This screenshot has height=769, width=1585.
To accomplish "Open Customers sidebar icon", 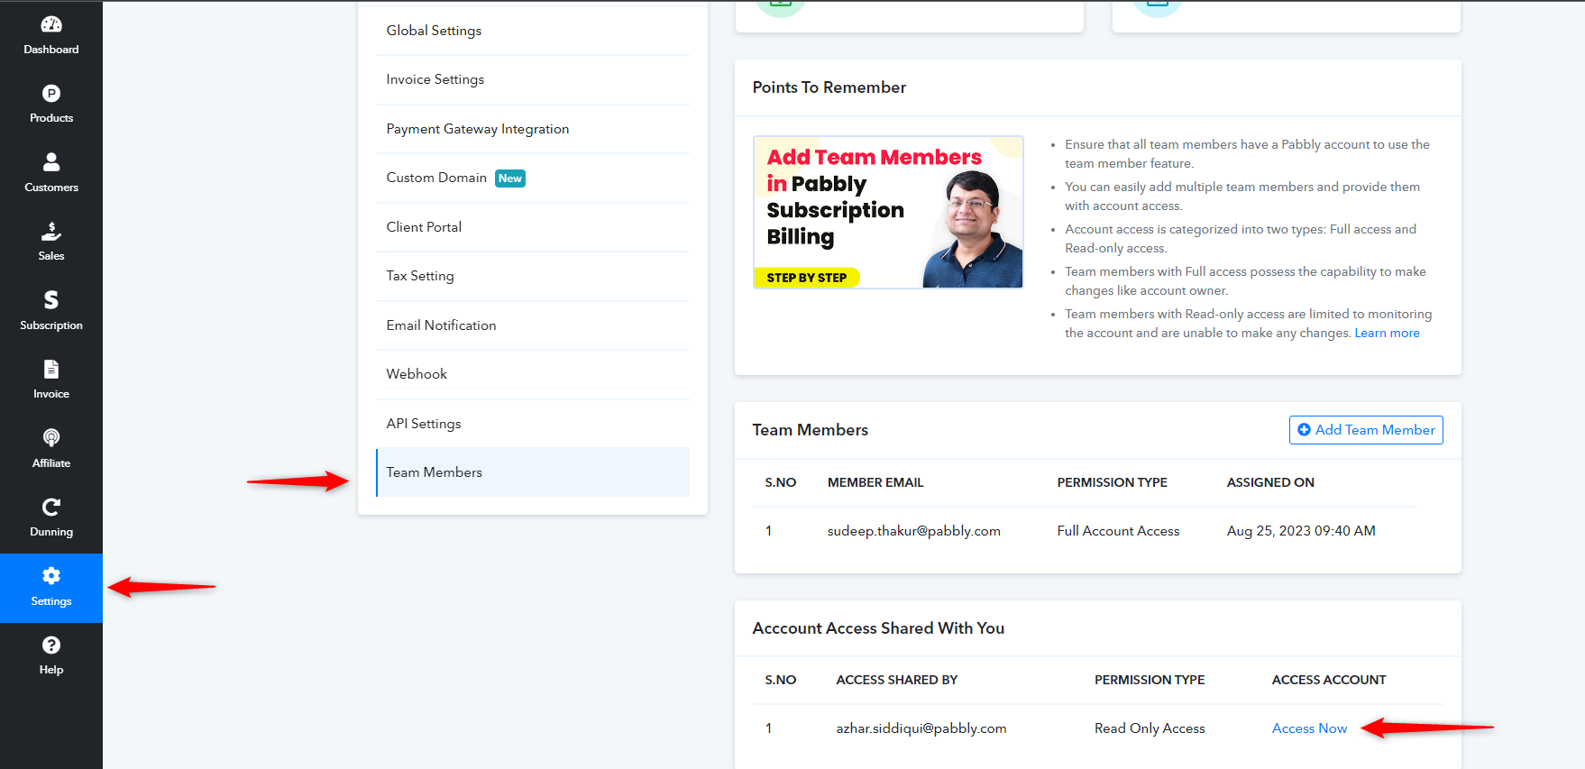I will (x=51, y=162).
